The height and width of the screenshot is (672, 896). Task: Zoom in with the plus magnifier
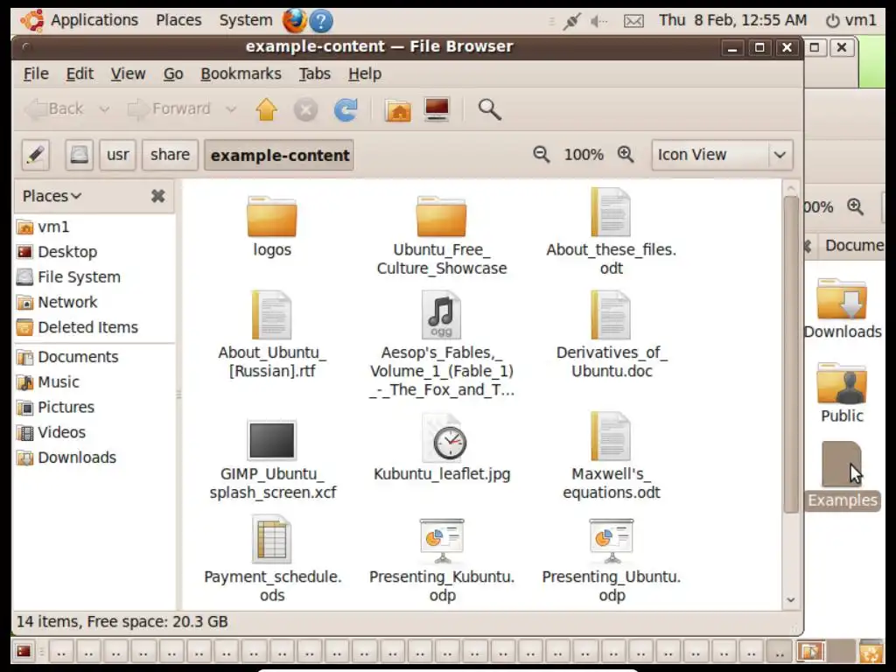click(626, 154)
